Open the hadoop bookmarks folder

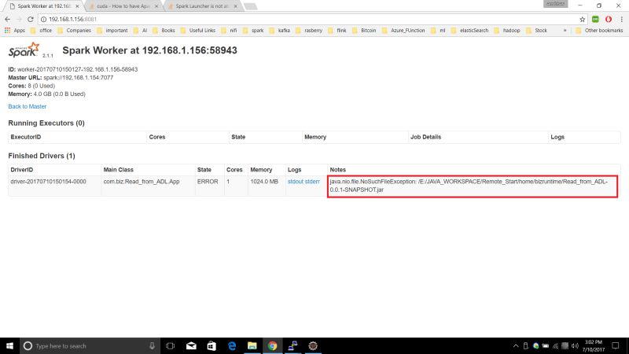click(x=507, y=31)
